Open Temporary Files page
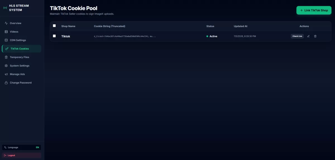This screenshot has height=160, width=335. pyautogui.click(x=21, y=57)
